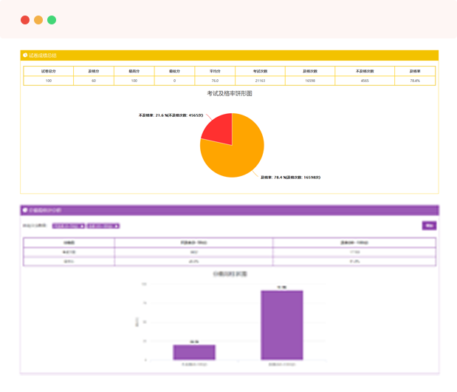Remove the second purple score range tag
Viewport: 457px width, 392px height.
117,226
